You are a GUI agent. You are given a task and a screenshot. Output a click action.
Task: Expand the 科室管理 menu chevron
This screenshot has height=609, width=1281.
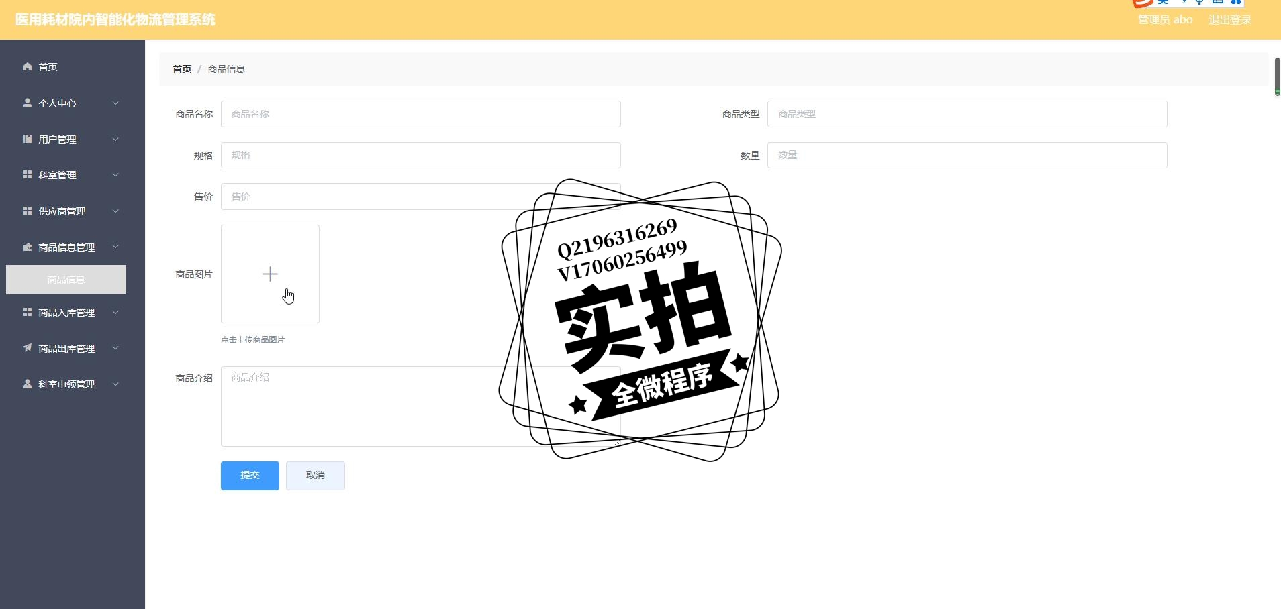pos(115,175)
